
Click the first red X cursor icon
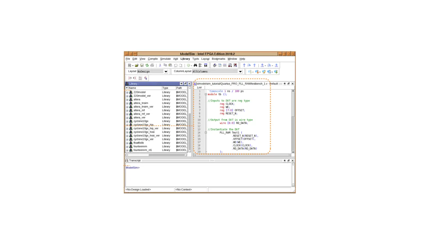click(130, 78)
